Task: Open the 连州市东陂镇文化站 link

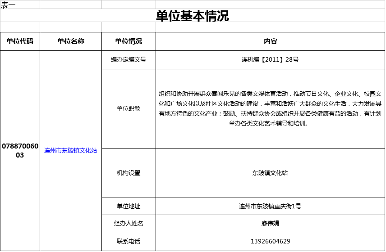Action: (x=71, y=150)
